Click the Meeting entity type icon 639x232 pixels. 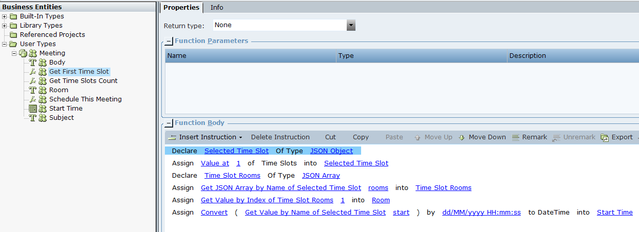coord(33,53)
